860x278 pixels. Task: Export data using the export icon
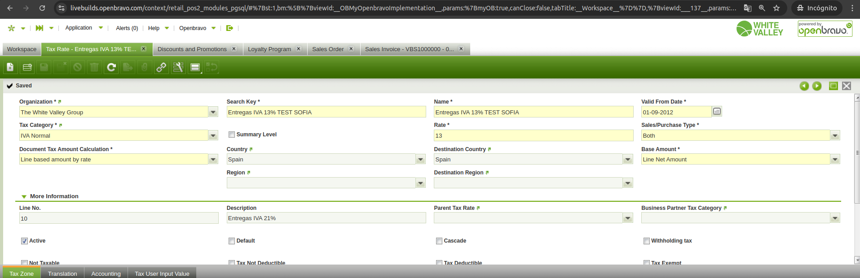(128, 67)
